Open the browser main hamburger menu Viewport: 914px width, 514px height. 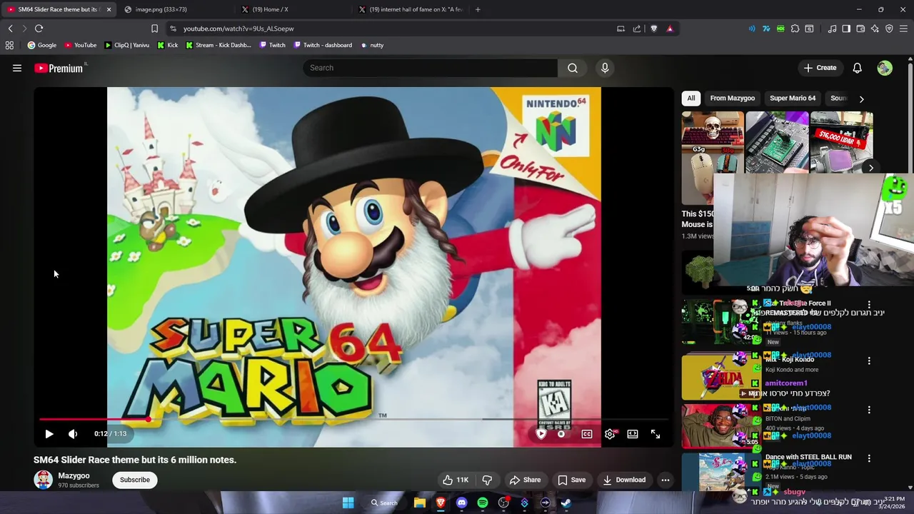904,29
